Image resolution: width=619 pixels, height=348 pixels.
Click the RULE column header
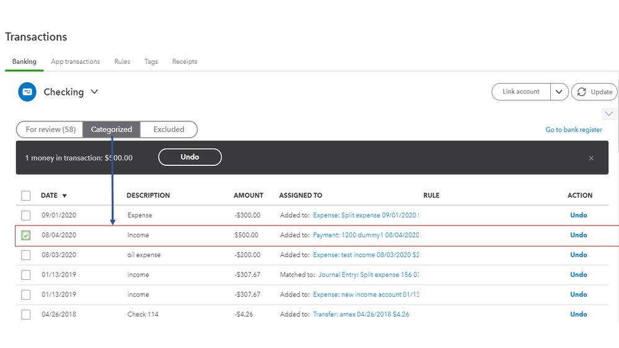431,196
